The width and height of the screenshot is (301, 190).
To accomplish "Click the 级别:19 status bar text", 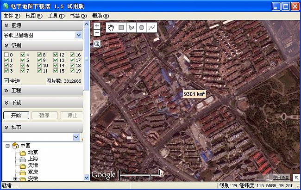I will [228, 185].
